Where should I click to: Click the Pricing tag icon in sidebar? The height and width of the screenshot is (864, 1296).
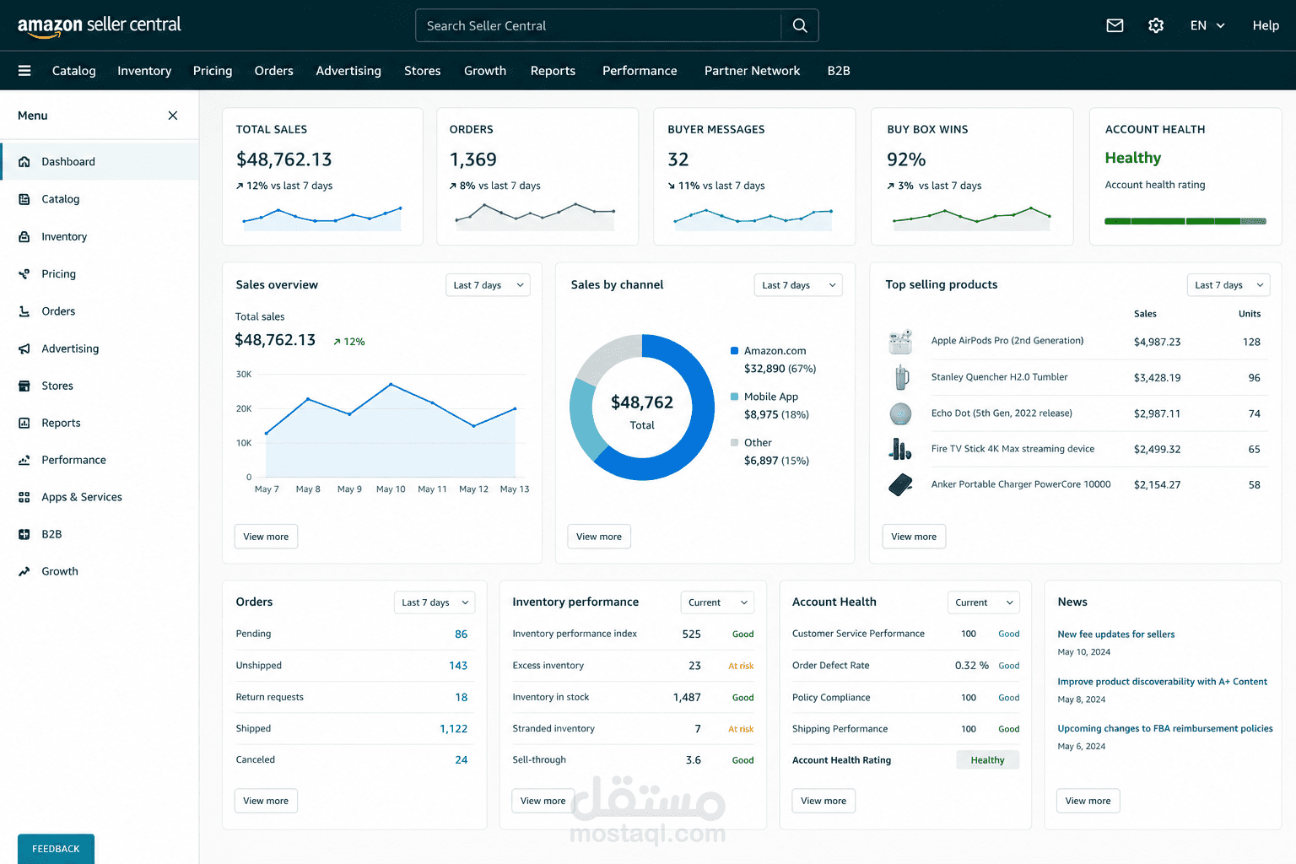pos(24,273)
